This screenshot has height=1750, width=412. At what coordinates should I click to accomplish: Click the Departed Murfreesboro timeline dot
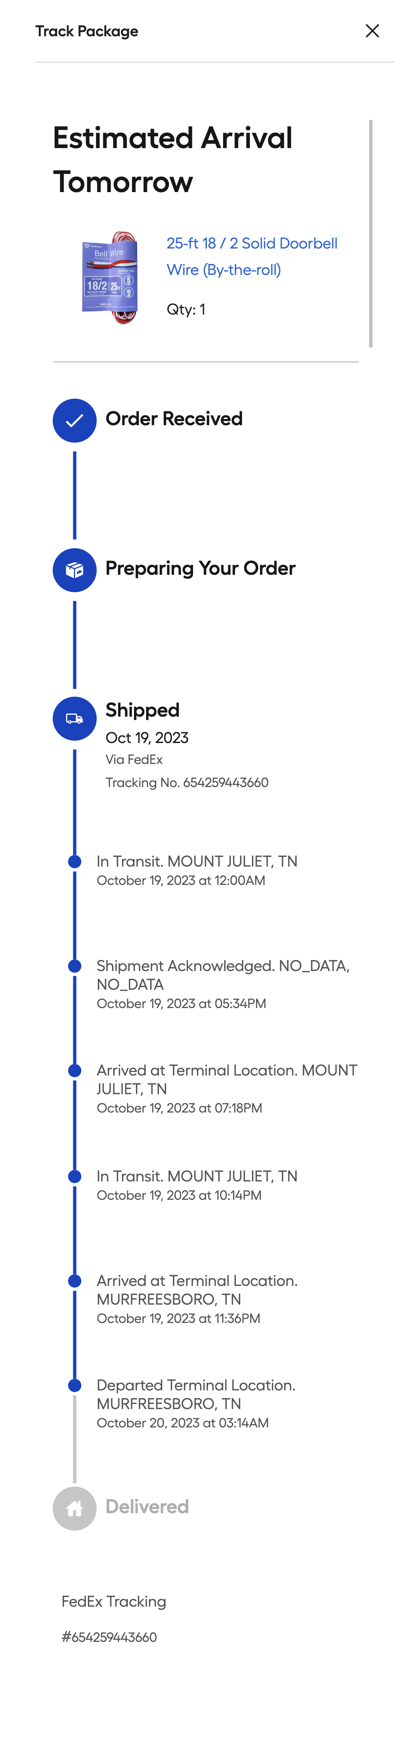pos(75,1386)
